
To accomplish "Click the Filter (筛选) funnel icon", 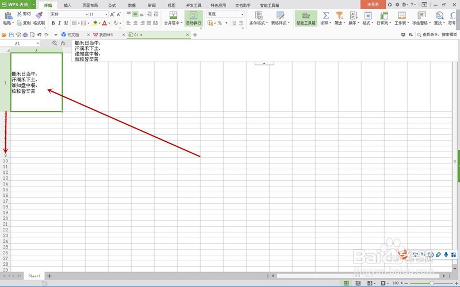I will (x=339, y=15).
